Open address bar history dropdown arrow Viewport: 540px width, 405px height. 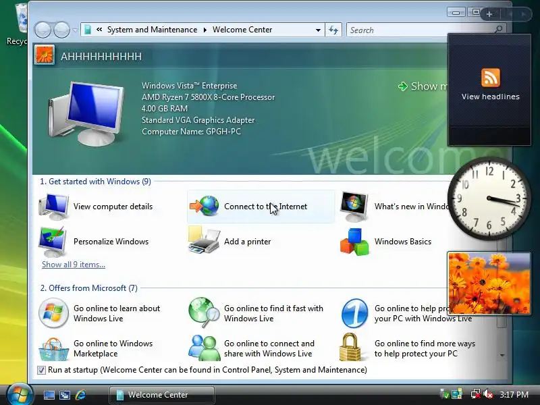tap(318, 30)
